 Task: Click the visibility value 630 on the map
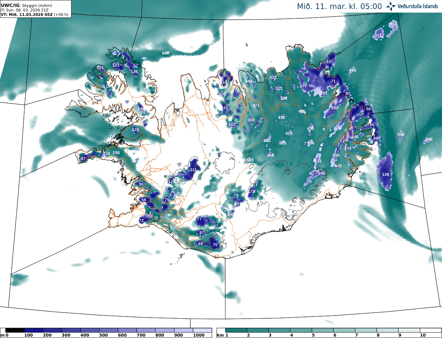click(267, 141)
